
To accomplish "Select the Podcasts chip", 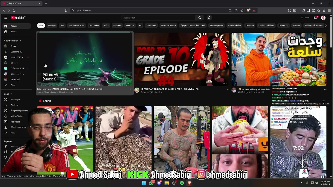I will coord(130,25).
